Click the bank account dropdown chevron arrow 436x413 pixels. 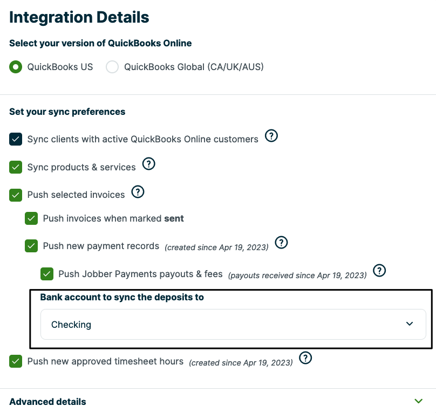(x=410, y=324)
